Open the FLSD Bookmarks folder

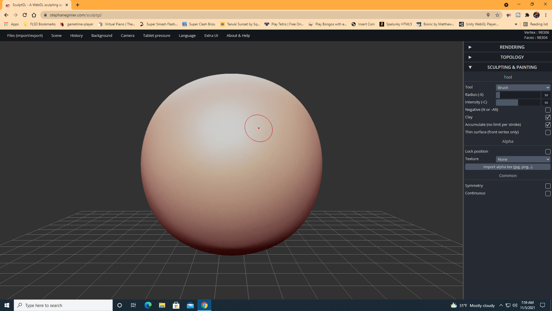[x=40, y=24]
